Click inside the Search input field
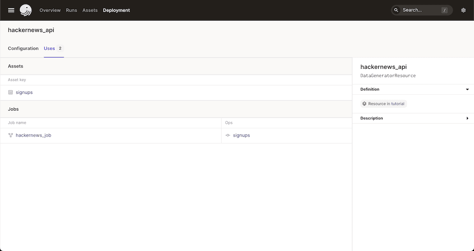Viewport: 474px width, 251px height. tap(416, 10)
